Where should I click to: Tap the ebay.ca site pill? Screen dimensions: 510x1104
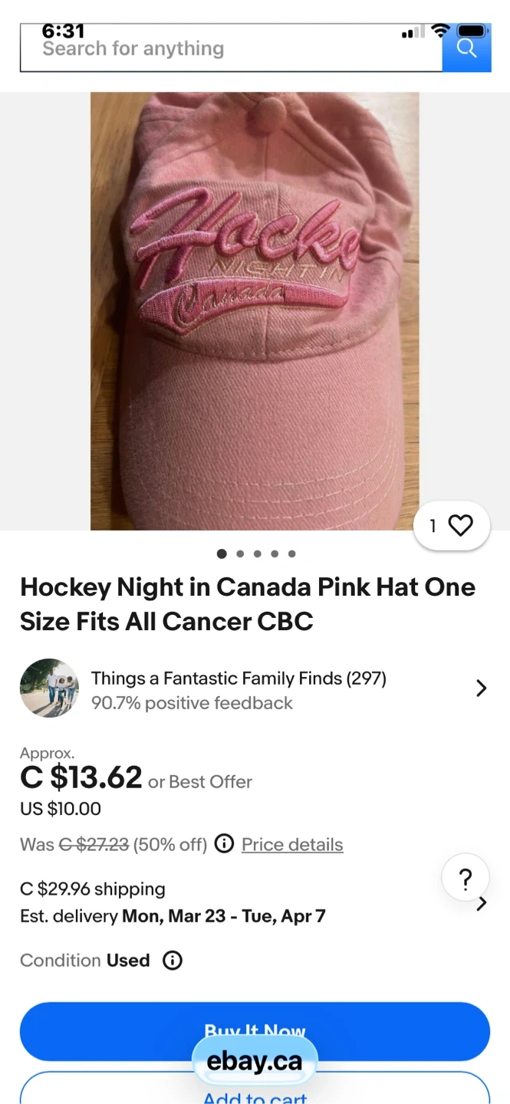click(255, 1061)
